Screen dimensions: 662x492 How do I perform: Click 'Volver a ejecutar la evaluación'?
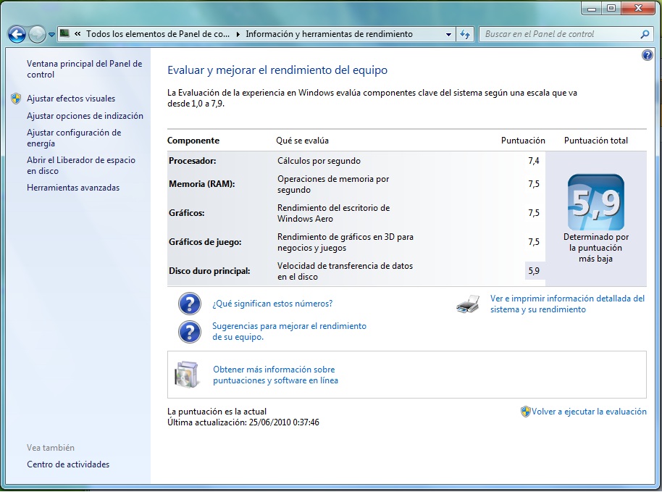pyautogui.click(x=589, y=412)
